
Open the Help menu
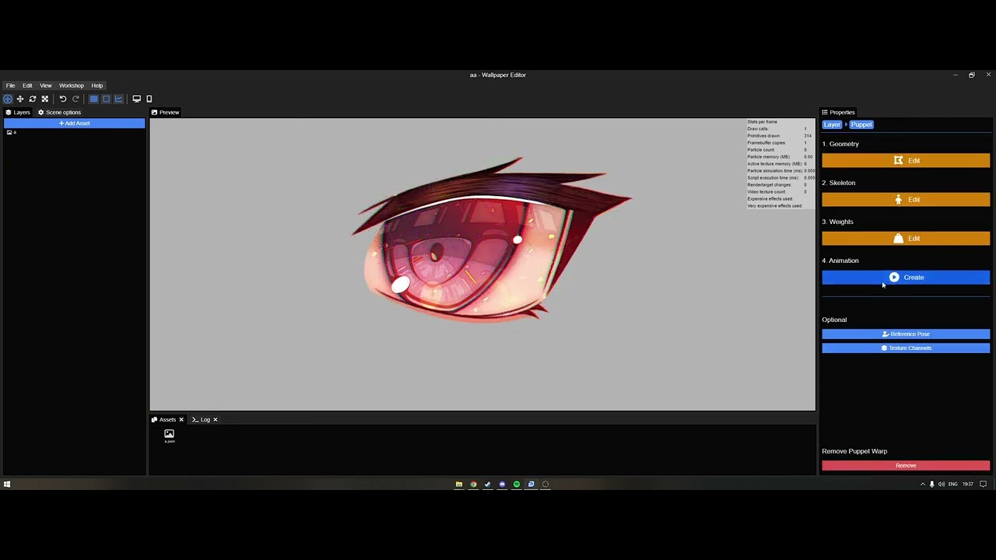(x=97, y=86)
